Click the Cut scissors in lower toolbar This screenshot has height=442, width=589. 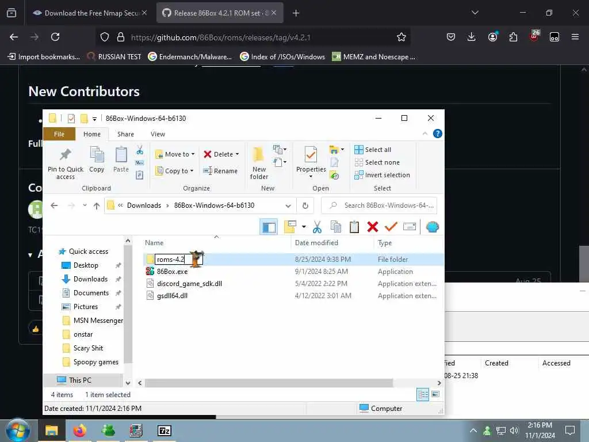coord(317,227)
